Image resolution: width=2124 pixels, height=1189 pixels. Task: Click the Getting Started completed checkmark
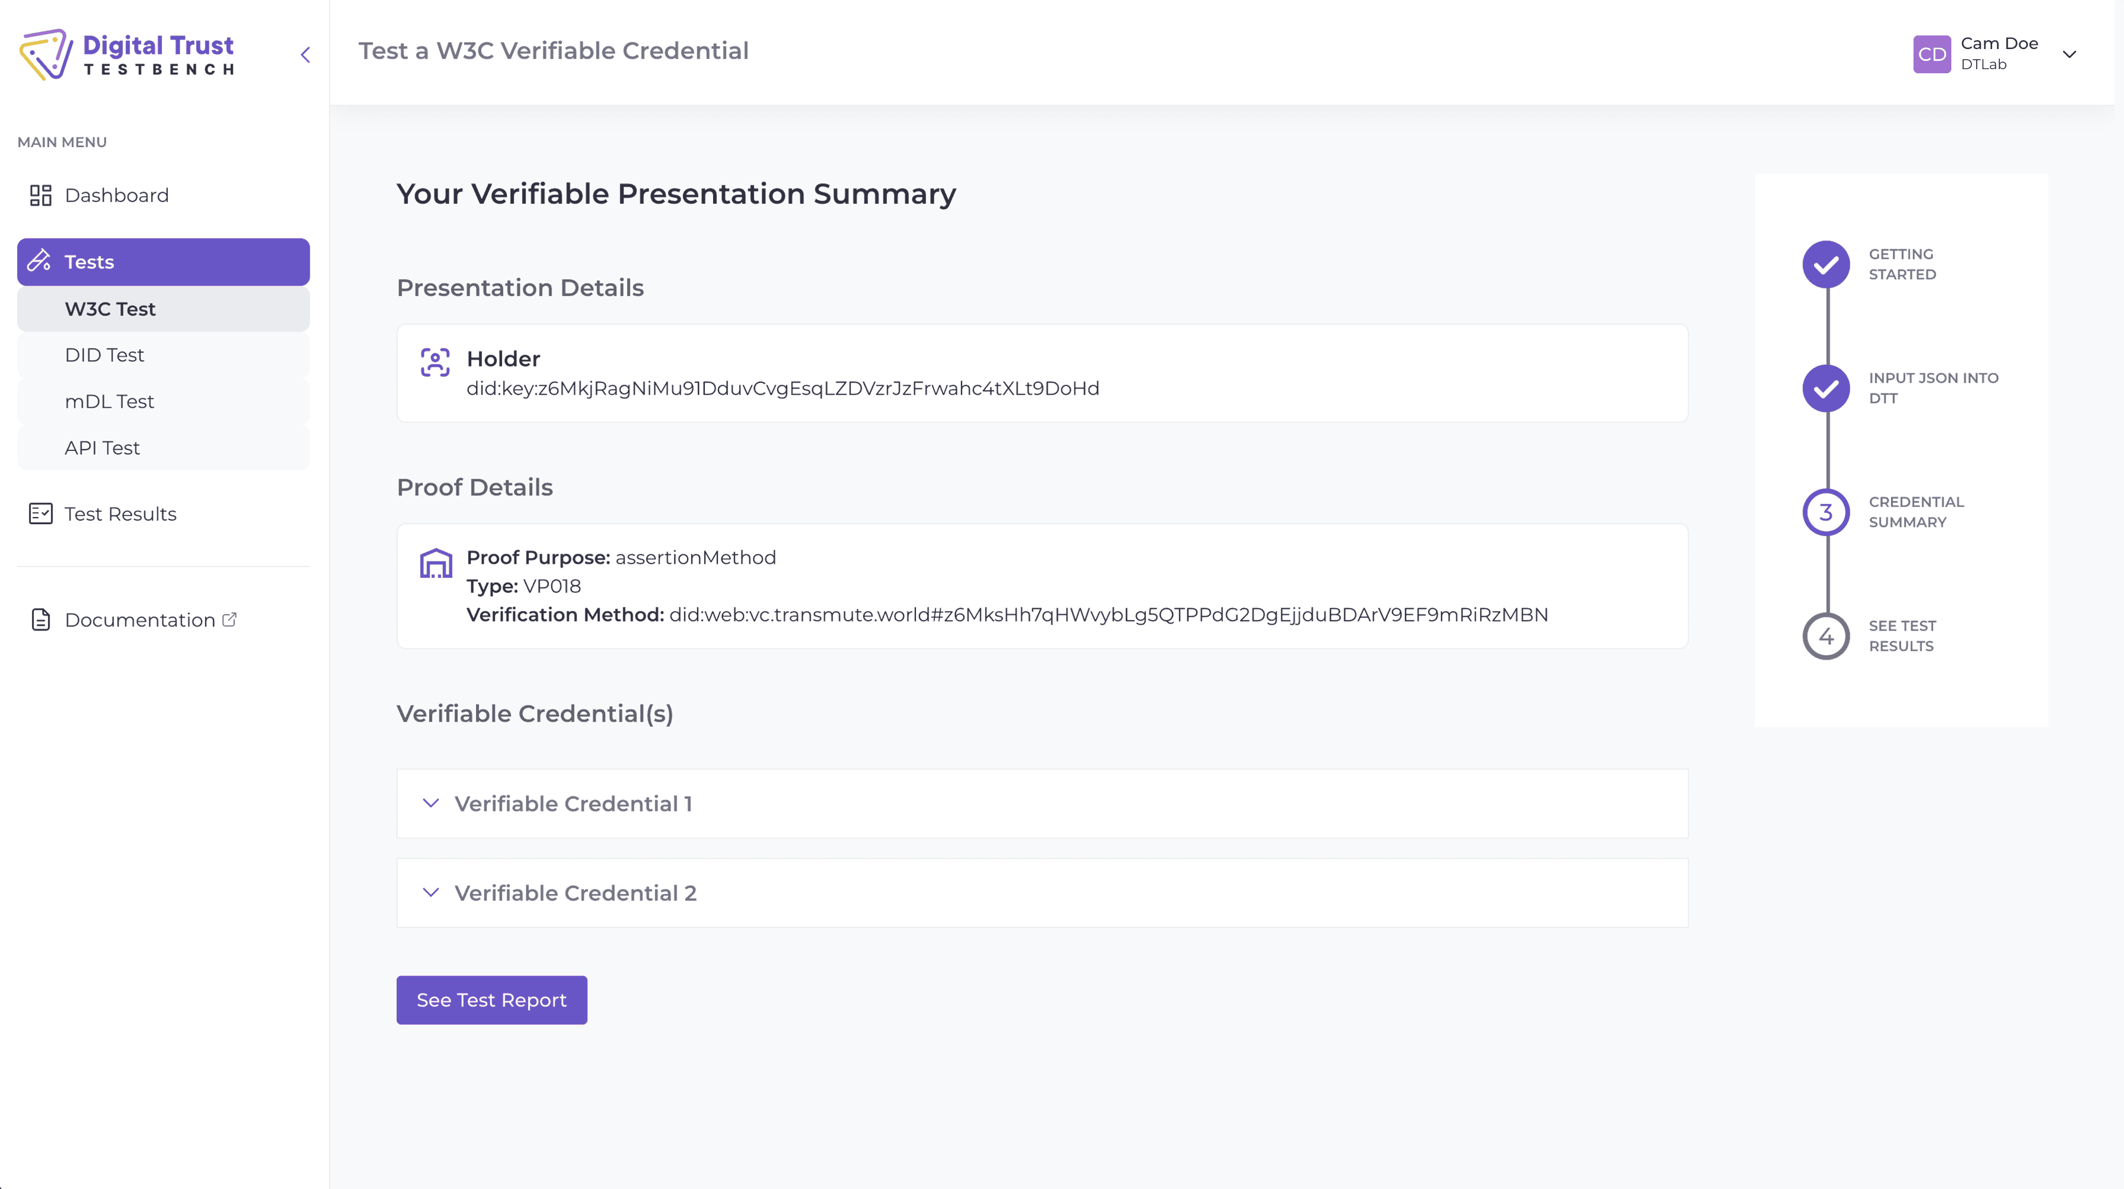(x=1827, y=265)
